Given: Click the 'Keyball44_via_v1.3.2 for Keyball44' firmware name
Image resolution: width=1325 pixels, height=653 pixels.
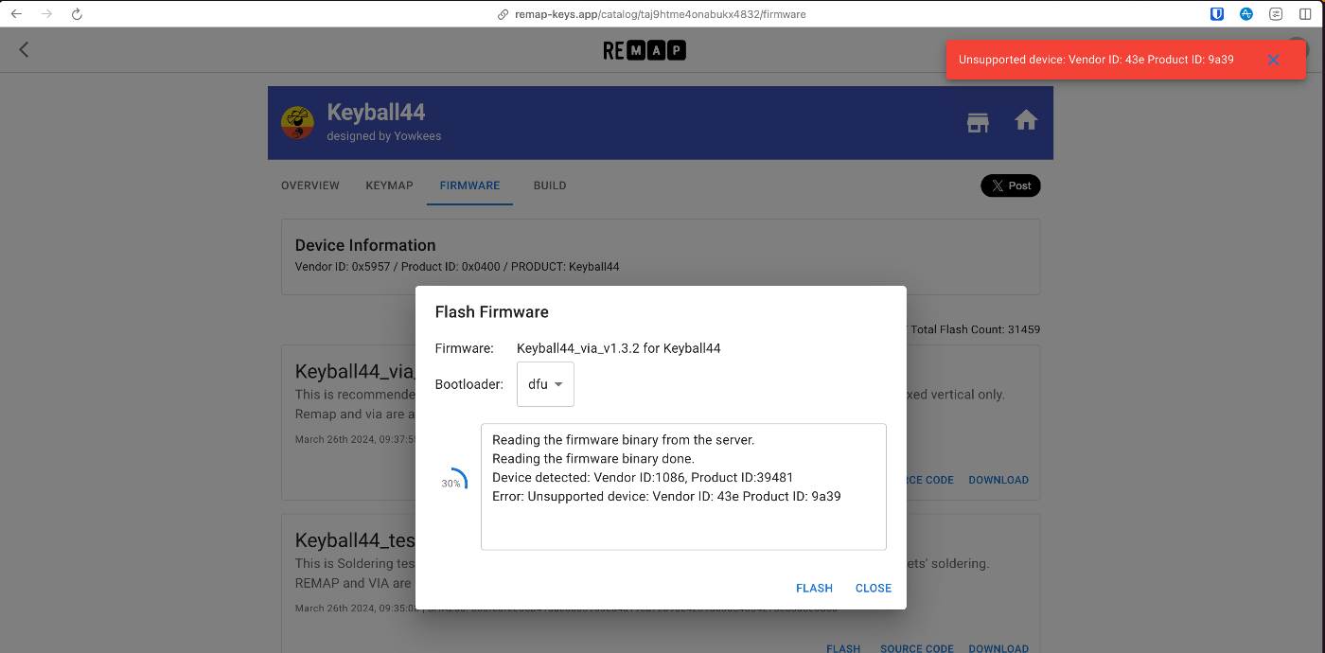Looking at the screenshot, I should tap(619, 348).
